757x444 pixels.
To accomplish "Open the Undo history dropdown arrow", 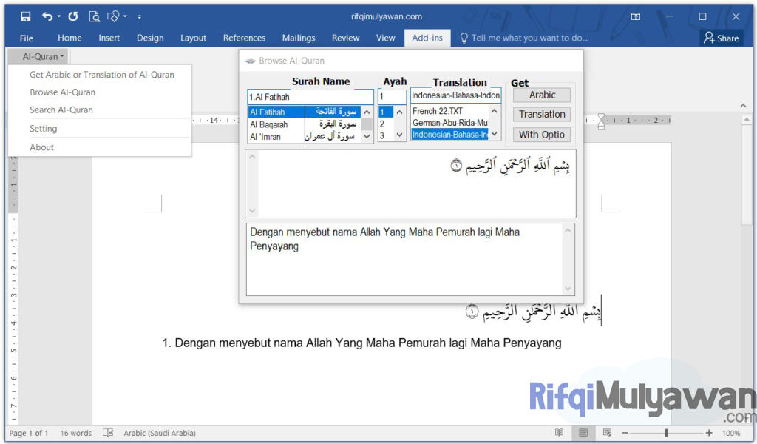I will click(58, 16).
